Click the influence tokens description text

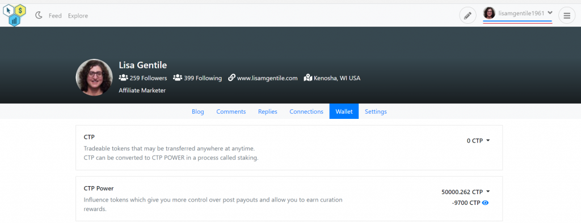pos(213,204)
